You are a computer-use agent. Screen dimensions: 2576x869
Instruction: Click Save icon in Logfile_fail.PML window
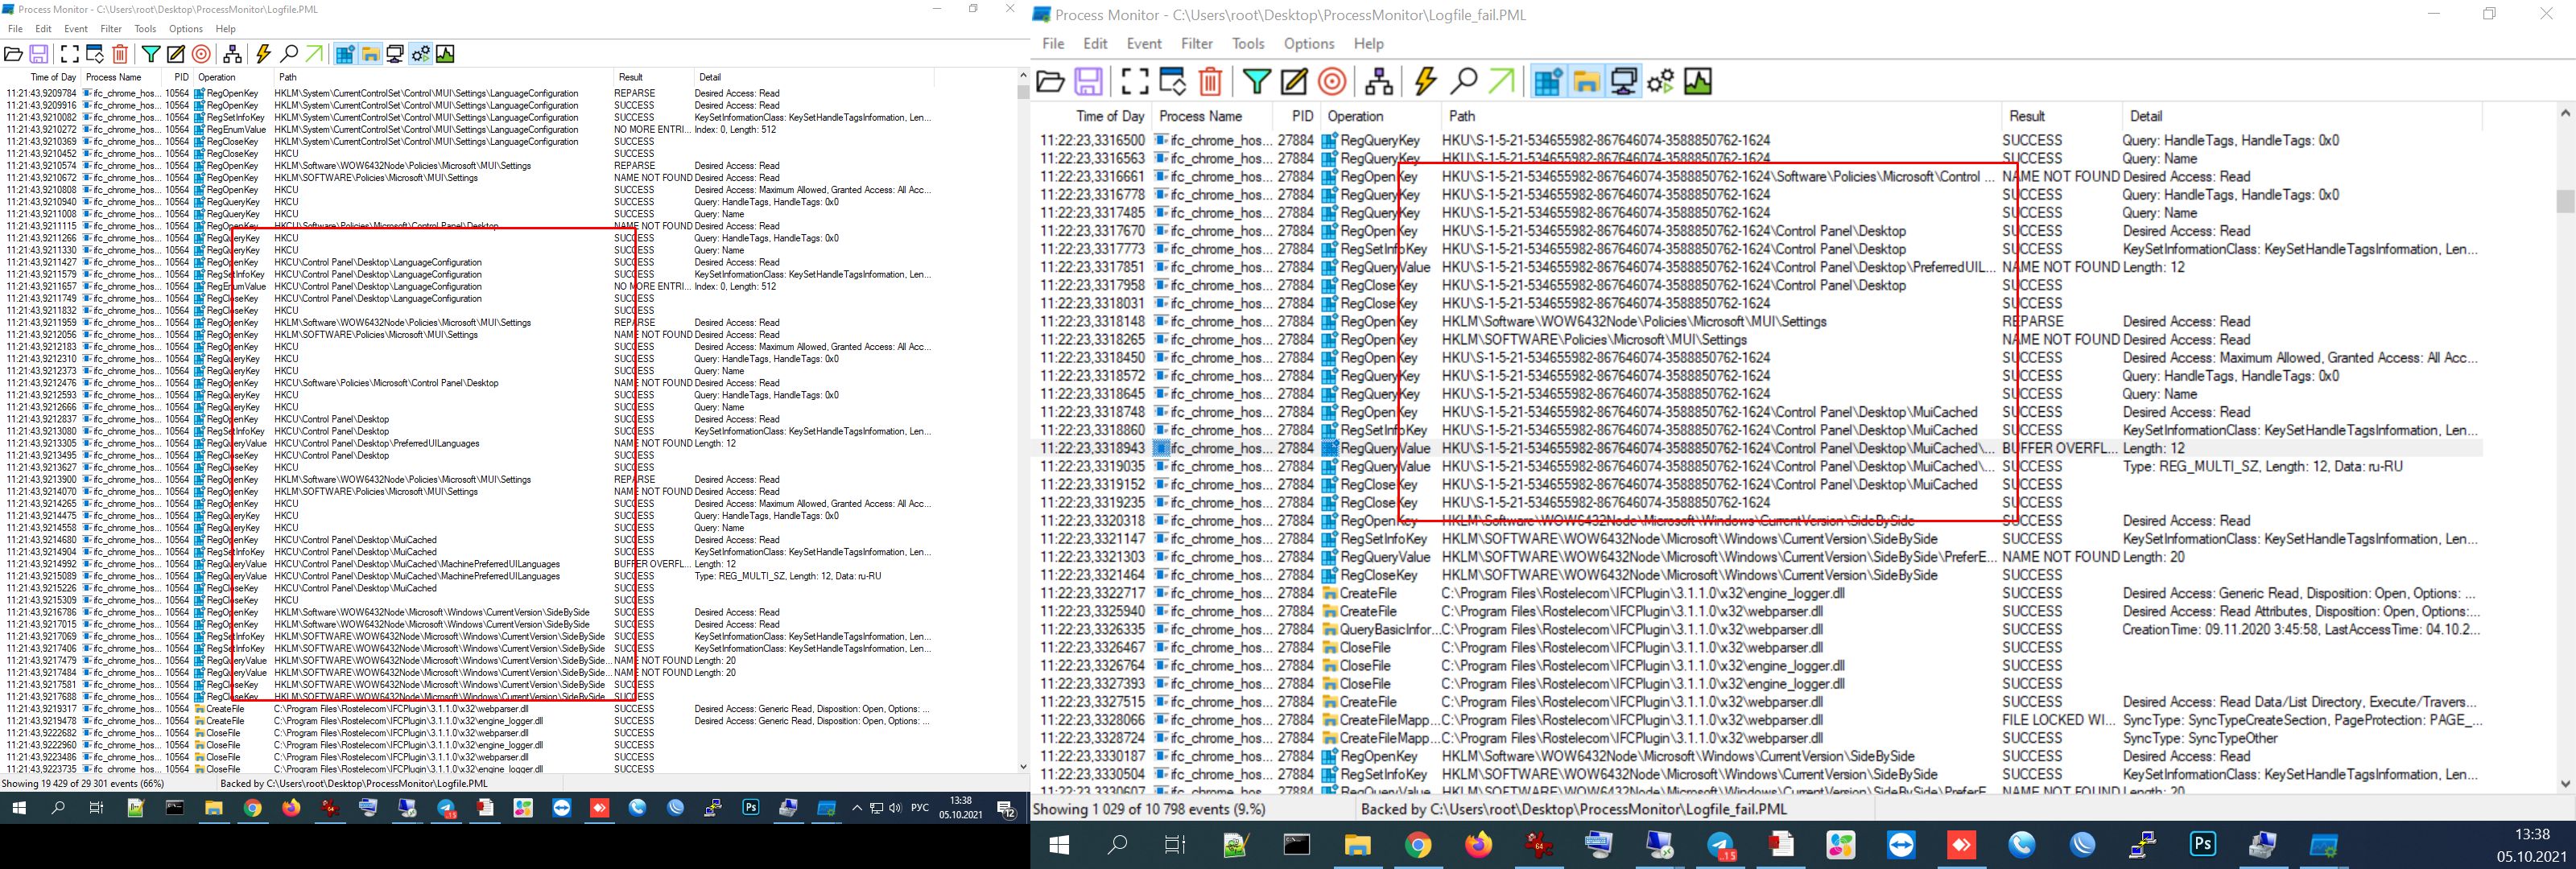1088,81
